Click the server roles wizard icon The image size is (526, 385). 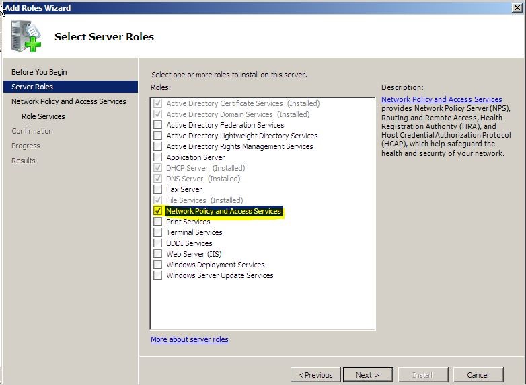26,36
